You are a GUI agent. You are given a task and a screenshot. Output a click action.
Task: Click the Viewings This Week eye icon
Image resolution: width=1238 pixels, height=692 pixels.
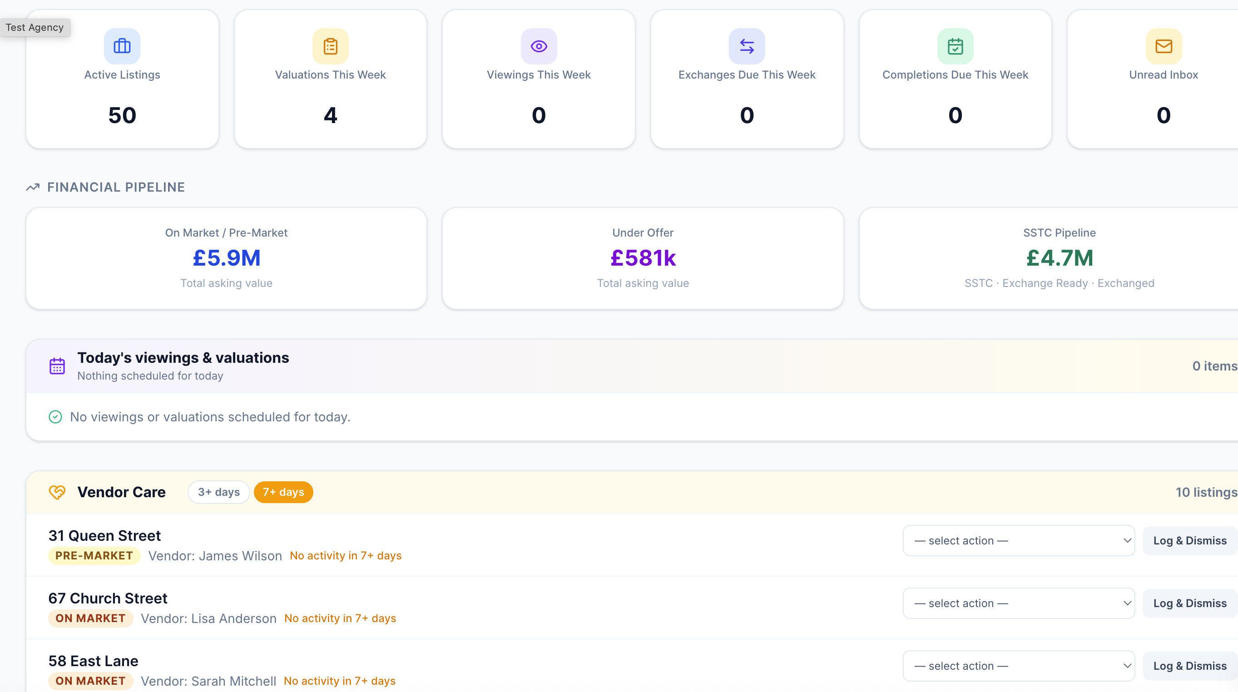tap(539, 46)
